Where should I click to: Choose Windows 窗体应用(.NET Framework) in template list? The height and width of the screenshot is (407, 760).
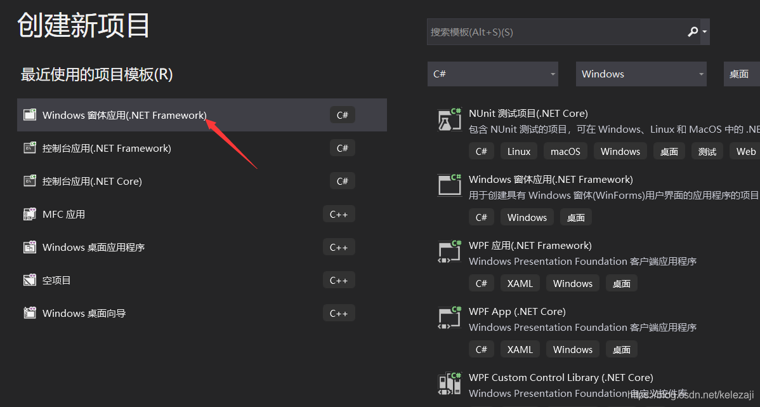pos(551,180)
